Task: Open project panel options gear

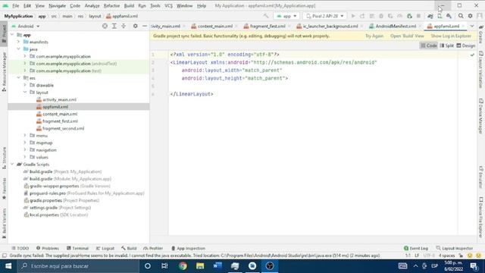Action: click(135, 27)
